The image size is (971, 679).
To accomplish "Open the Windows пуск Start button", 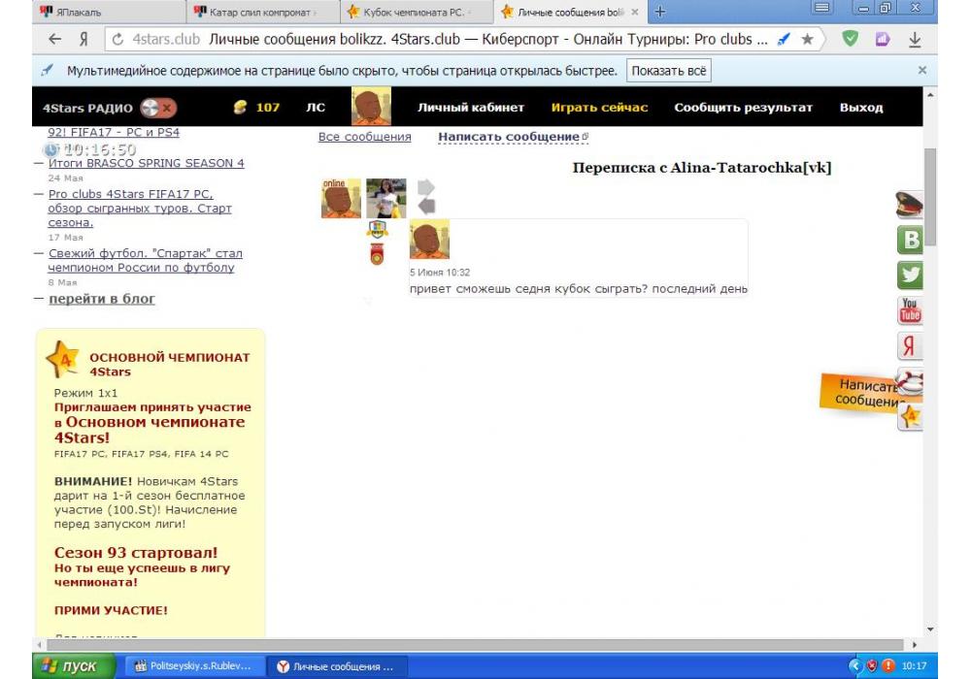I will tap(75, 666).
